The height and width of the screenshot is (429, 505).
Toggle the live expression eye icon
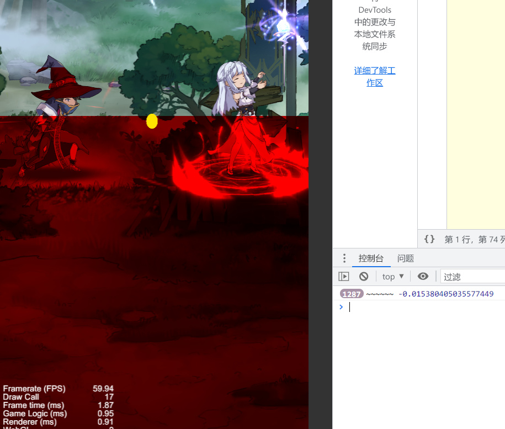pos(423,276)
